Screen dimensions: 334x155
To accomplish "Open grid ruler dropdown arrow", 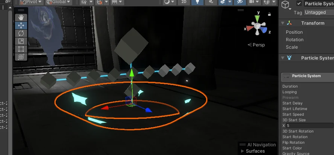I will pos(121,2).
